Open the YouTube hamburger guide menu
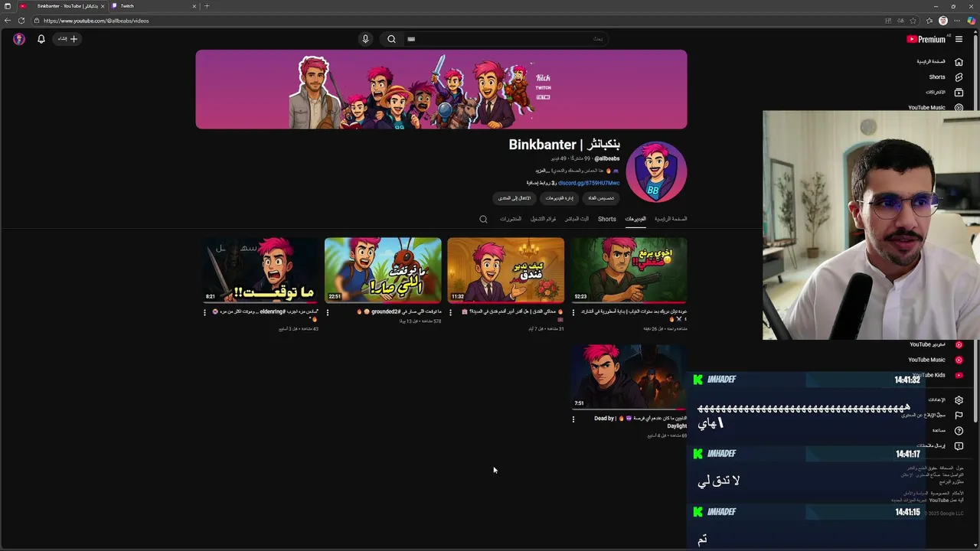Screen dimensions: 980x551 (959, 39)
